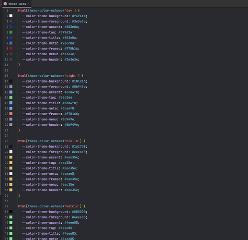Click hex value #000000 on line 38
The height and width of the screenshot is (240, 248).
pos(79,212)
